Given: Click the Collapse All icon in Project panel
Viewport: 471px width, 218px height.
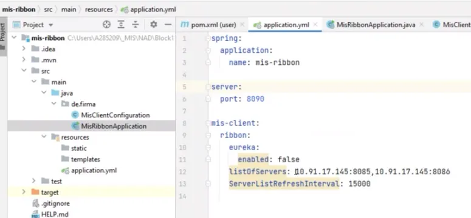Looking at the screenshot, I should pos(136,25).
